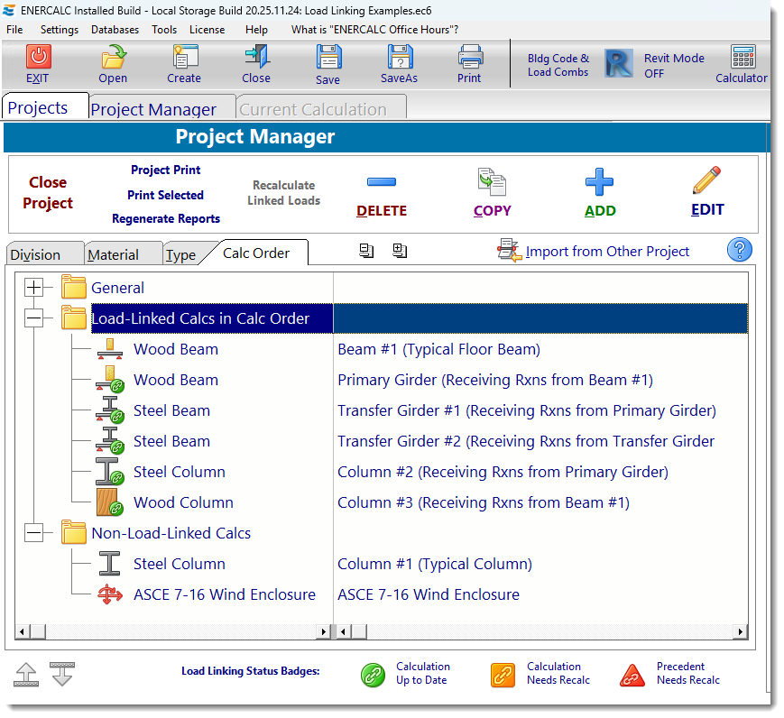Viewport: 784px width, 718px height.
Task: Click the Close door icon in toolbar
Action: tap(257, 57)
